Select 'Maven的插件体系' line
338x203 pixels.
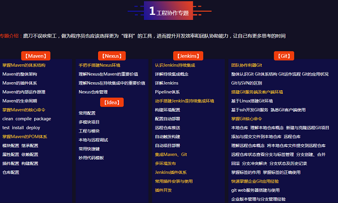click(x=19, y=83)
